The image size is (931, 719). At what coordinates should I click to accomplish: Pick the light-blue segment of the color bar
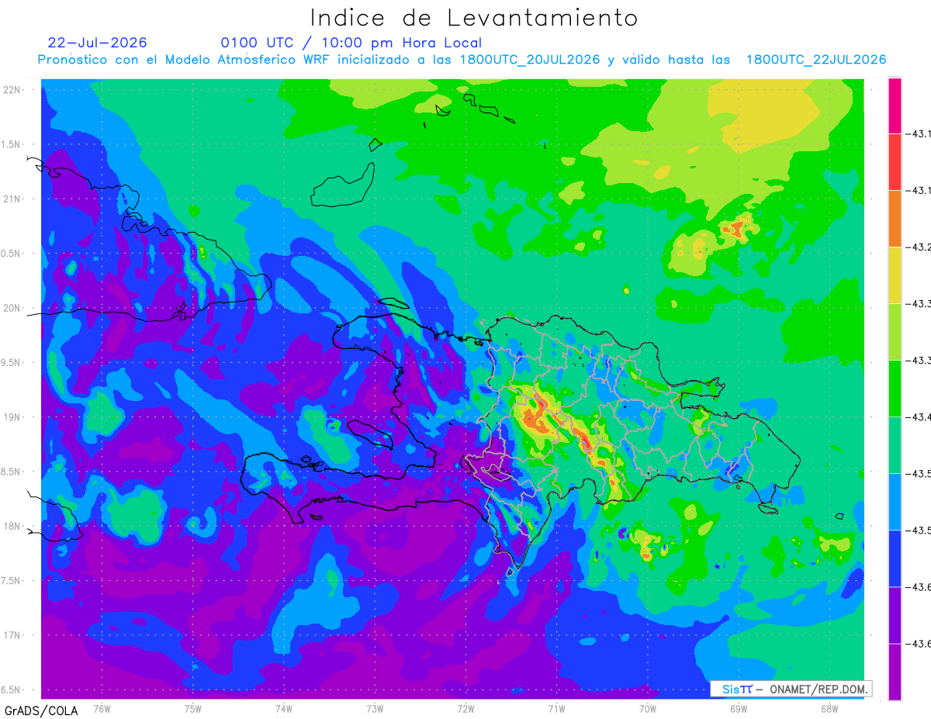[x=895, y=502]
